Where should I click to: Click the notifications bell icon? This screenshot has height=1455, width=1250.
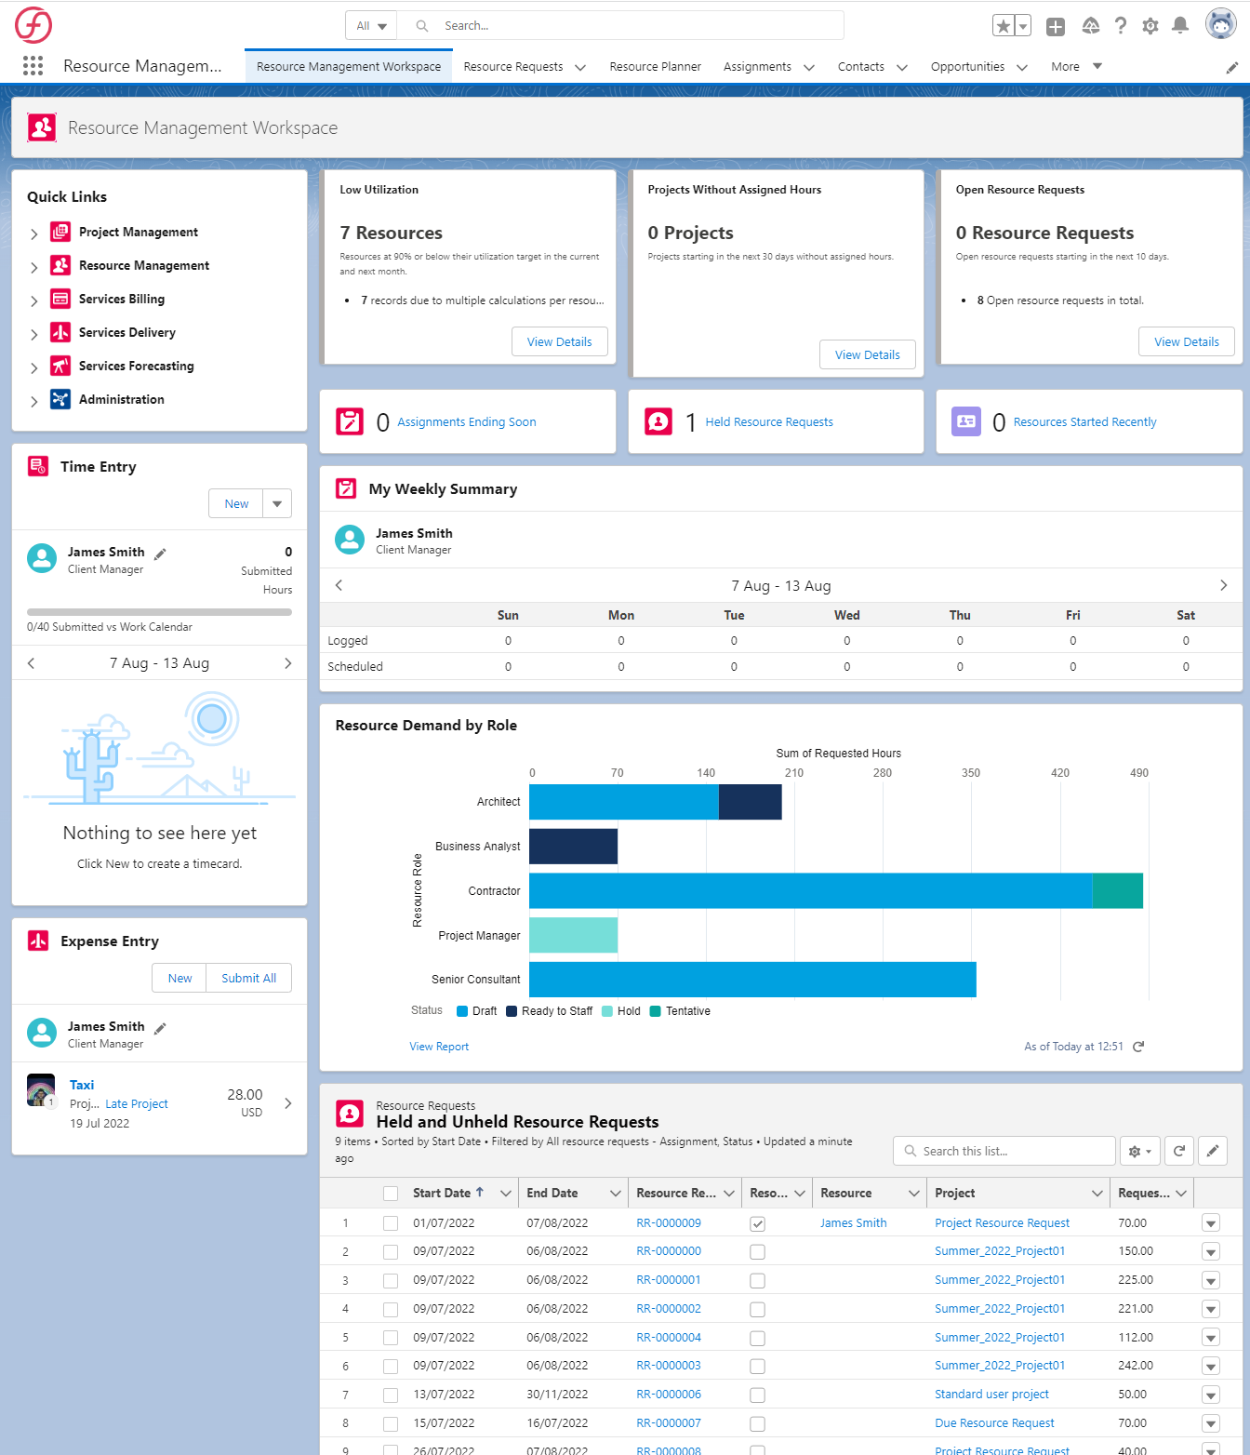tap(1179, 26)
